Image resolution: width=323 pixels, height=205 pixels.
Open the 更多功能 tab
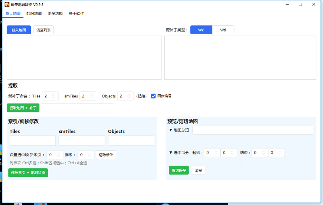point(55,14)
